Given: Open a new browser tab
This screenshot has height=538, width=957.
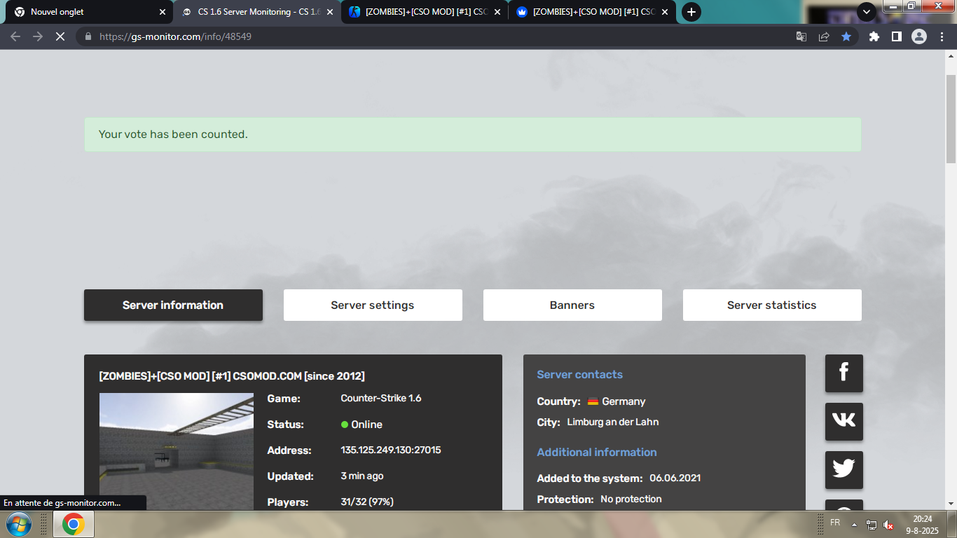Looking at the screenshot, I should [x=691, y=12].
